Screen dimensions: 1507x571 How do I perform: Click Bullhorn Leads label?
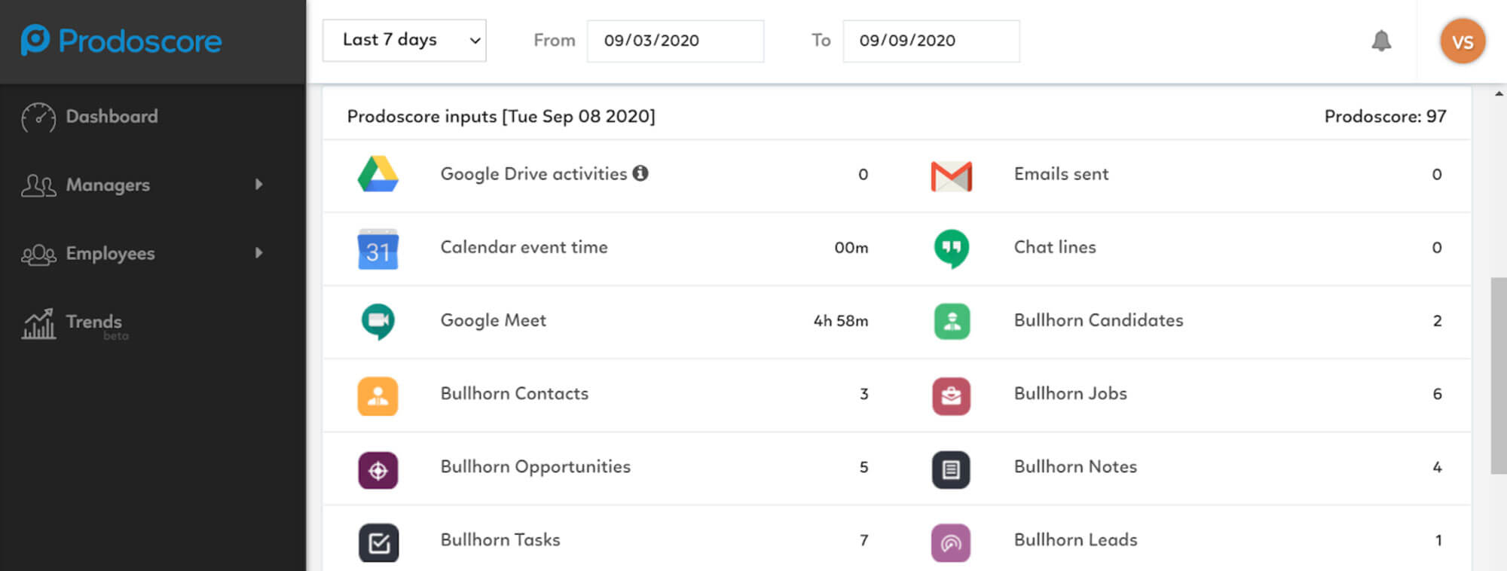(x=1075, y=539)
